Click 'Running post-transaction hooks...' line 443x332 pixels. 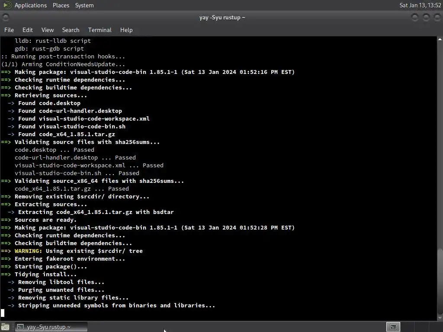point(63,57)
